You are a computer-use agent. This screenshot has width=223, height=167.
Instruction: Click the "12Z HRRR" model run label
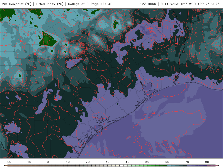click(x=148, y=4)
